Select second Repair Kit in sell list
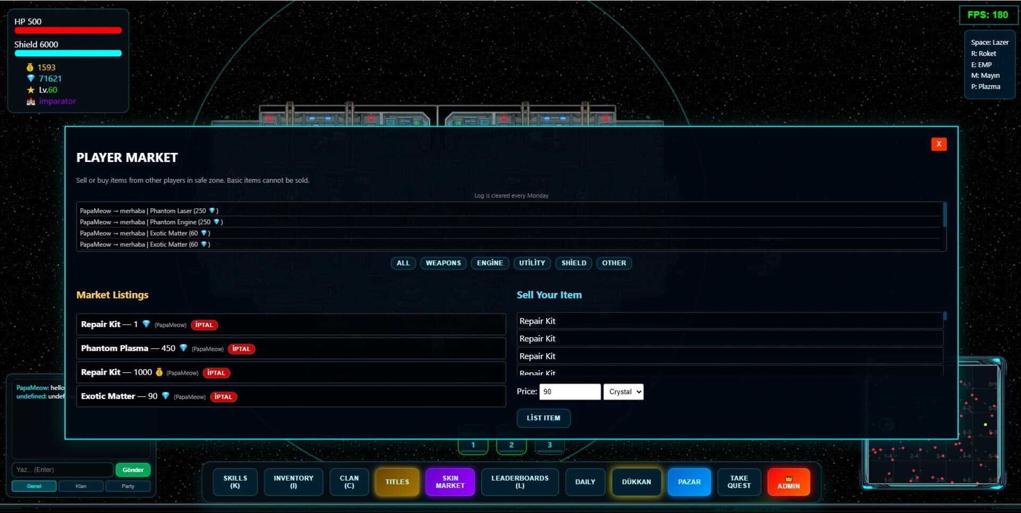 [x=730, y=338]
